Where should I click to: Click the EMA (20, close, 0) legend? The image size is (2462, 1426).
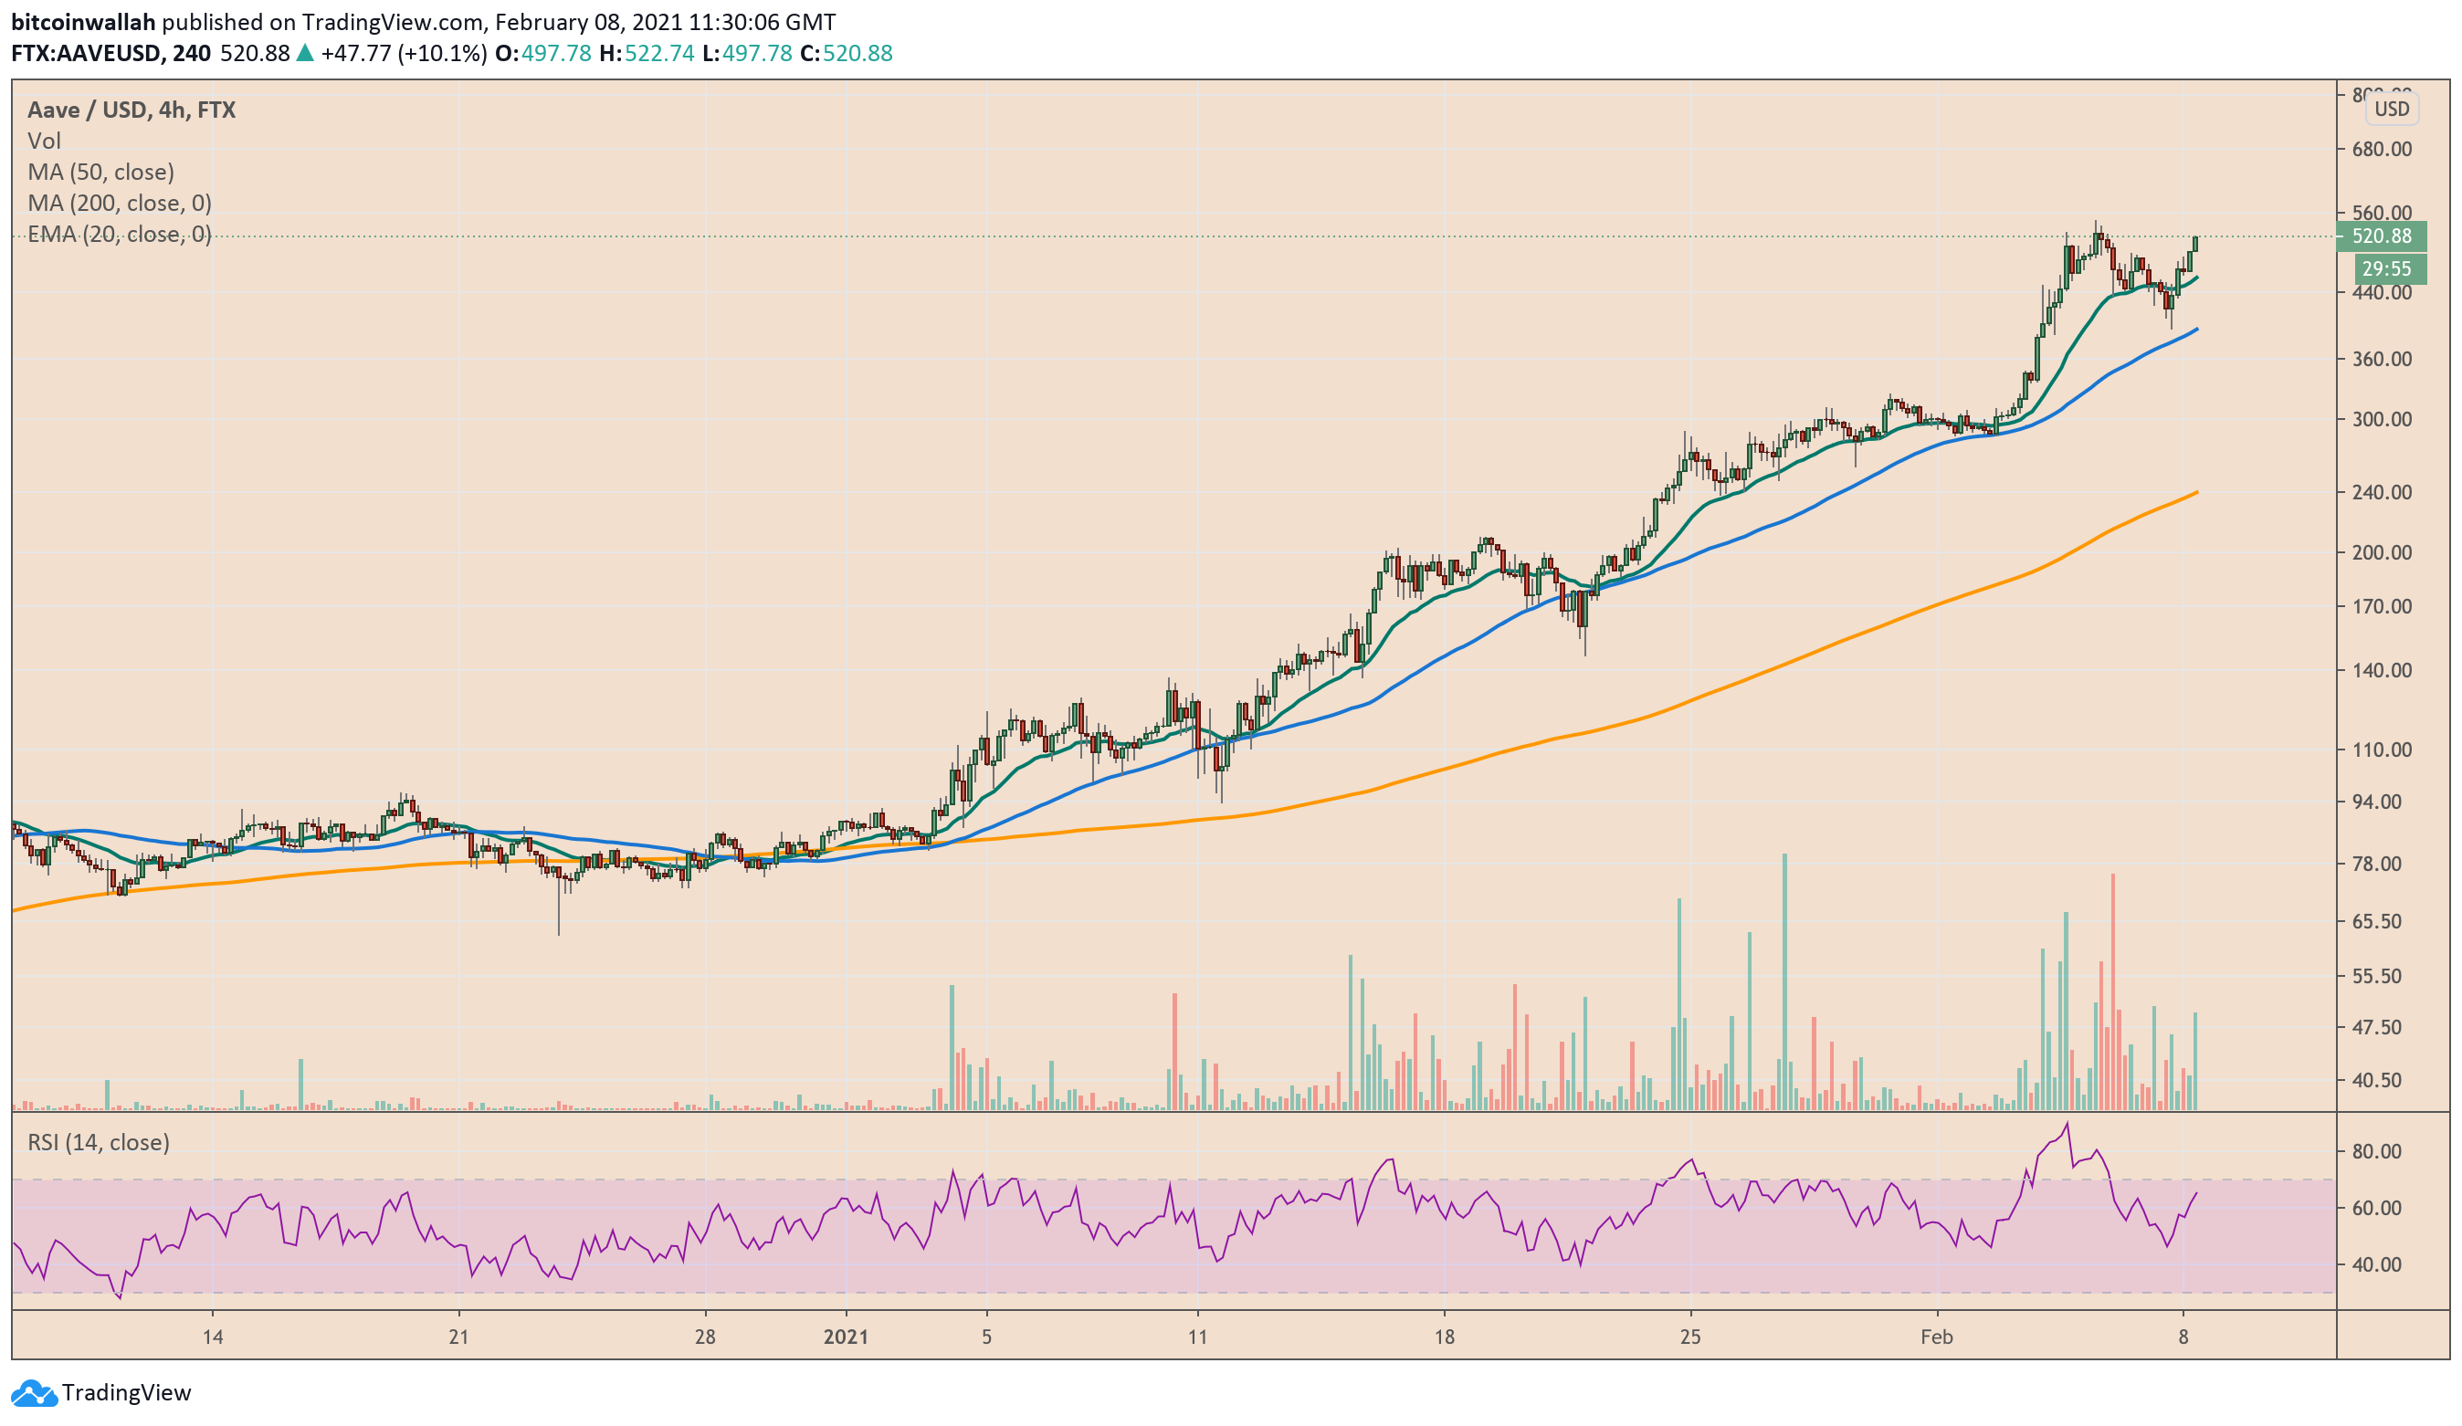tap(120, 235)
